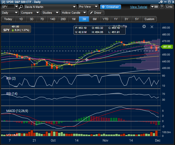
Task: Click the white crosshair cursor marker on the chart
Action: (x=87, y=59)
